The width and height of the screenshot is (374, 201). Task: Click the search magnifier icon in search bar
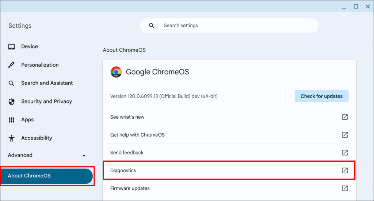152,25
